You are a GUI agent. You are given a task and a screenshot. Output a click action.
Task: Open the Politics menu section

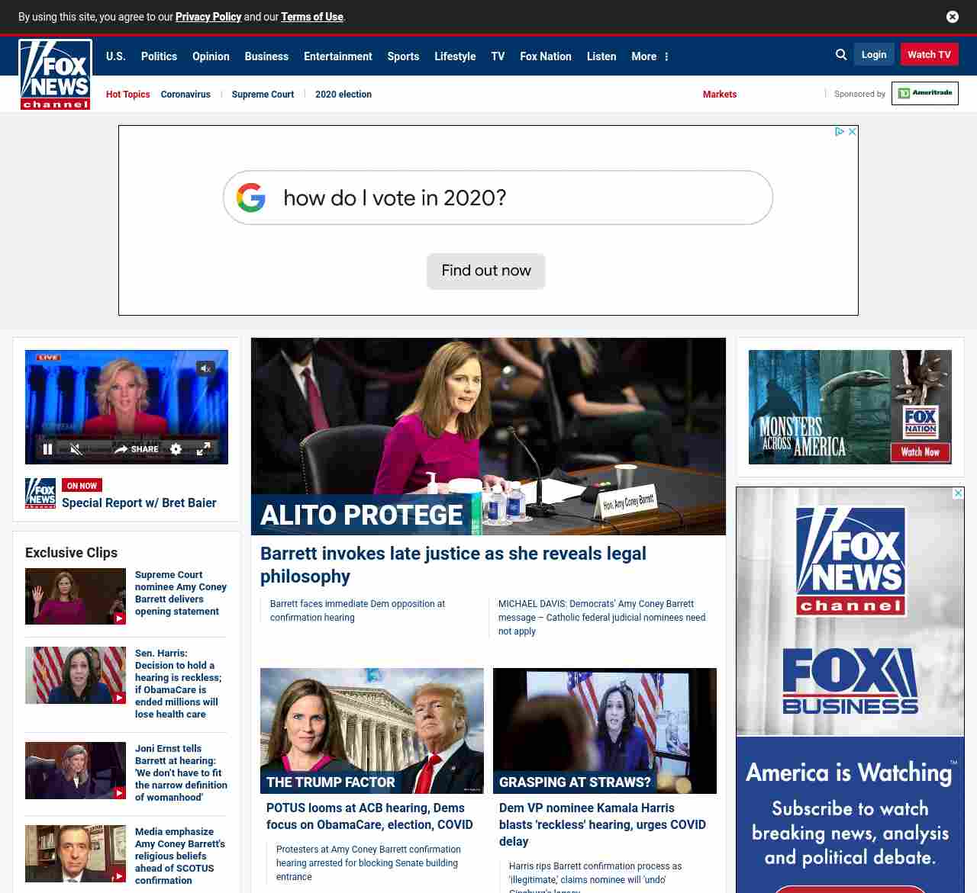[159, 56]
